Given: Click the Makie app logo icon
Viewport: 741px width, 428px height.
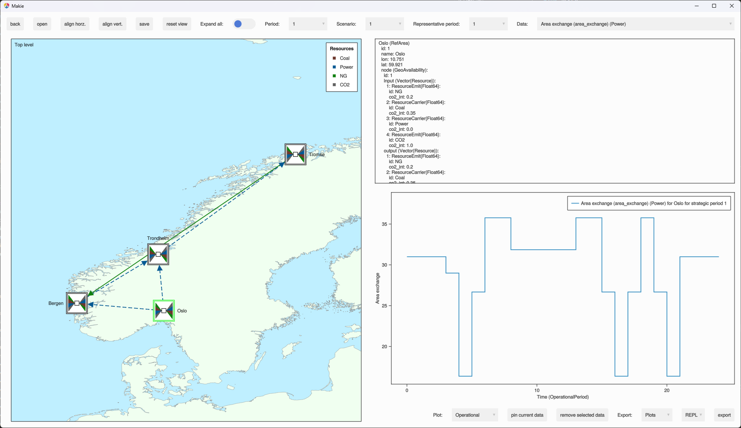Looking at the screenshot, I should tap(6, 6).
